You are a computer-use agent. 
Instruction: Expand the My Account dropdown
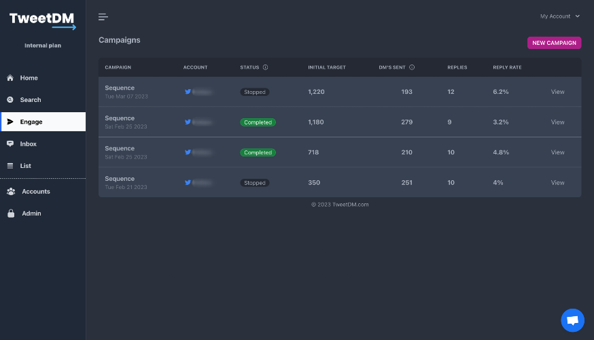(x=560, y=16)
